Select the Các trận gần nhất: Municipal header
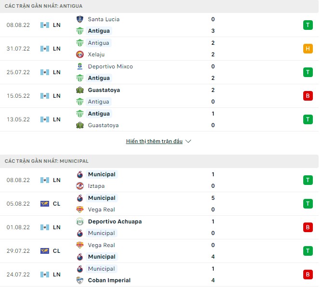The image size is (322, 288). click(x=47, y=161)
